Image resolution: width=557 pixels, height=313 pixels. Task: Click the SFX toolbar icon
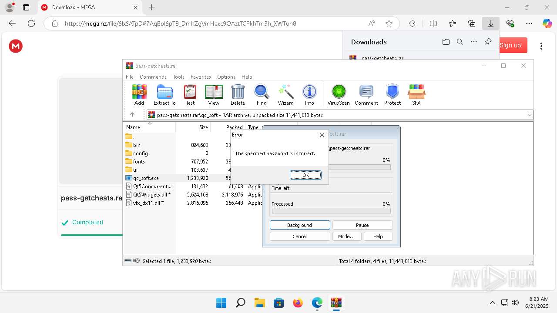pyautogui.click(x=416, y=95)
